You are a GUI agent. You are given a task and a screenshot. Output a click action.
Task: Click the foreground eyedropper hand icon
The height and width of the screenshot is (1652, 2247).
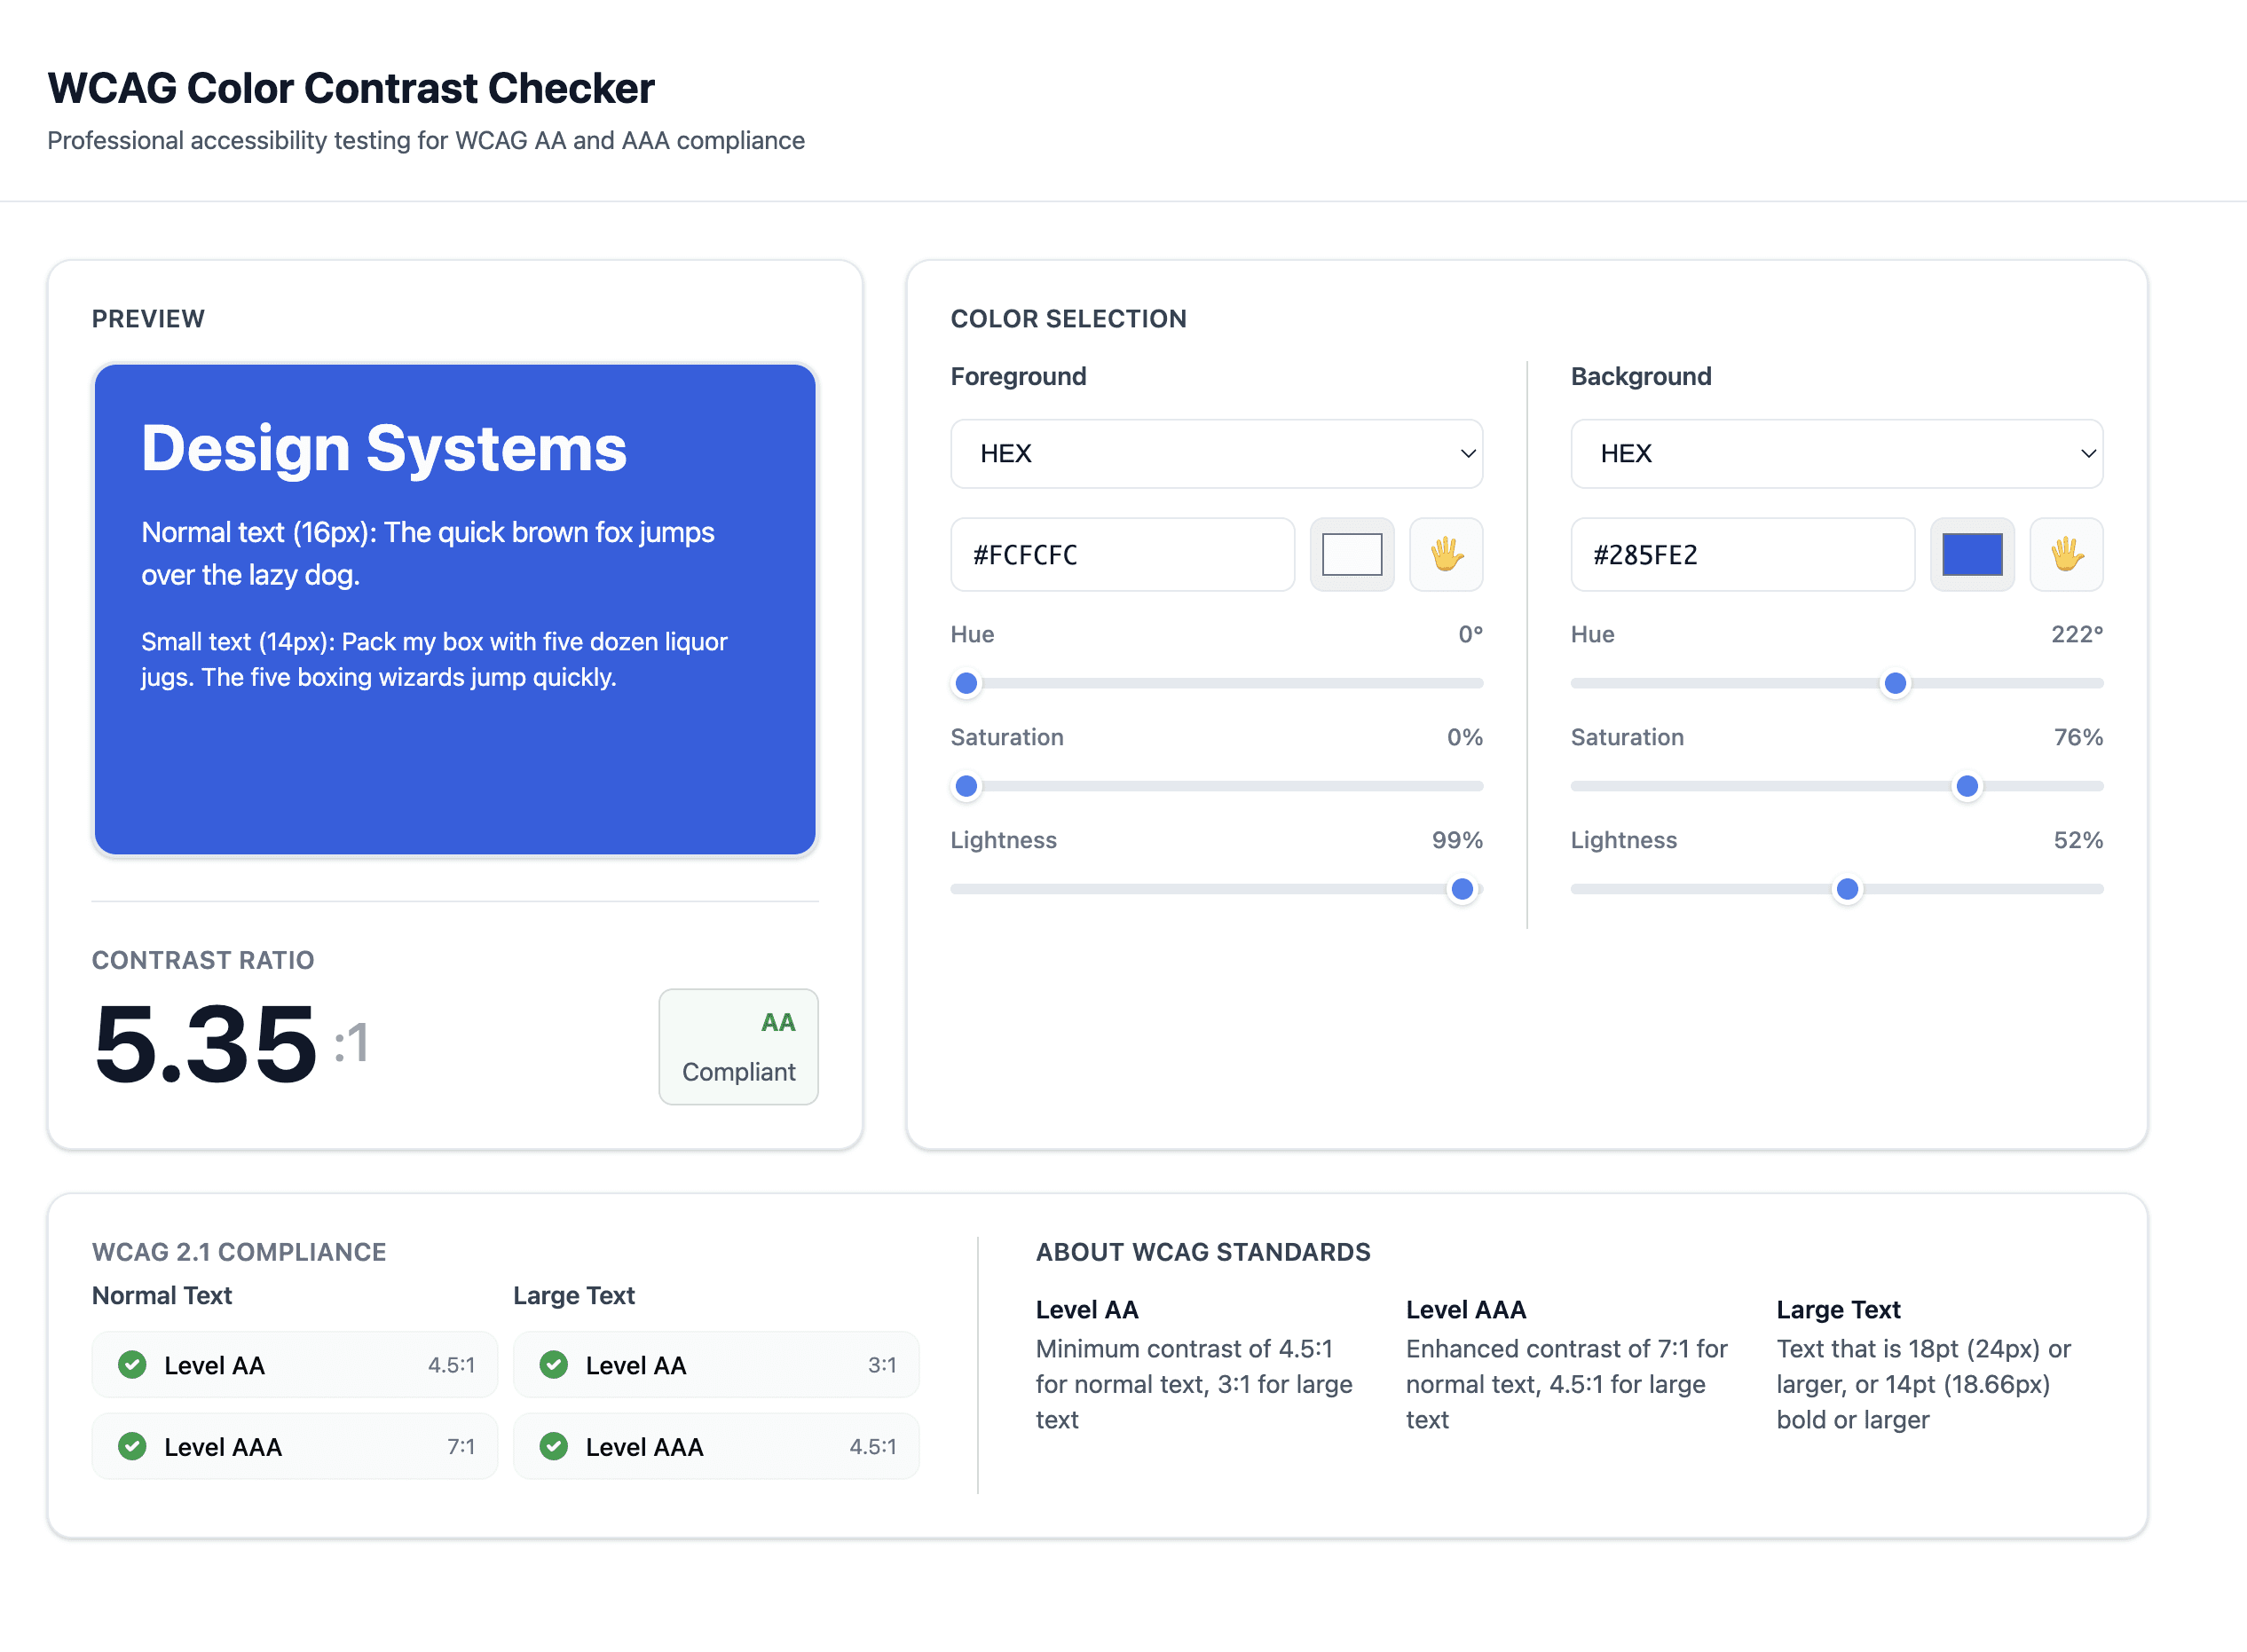tap(1445, 554)
